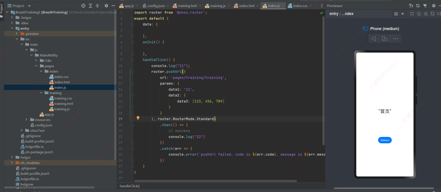Collapse the MainAbility folder
The image size is (441, 192).
31,55
